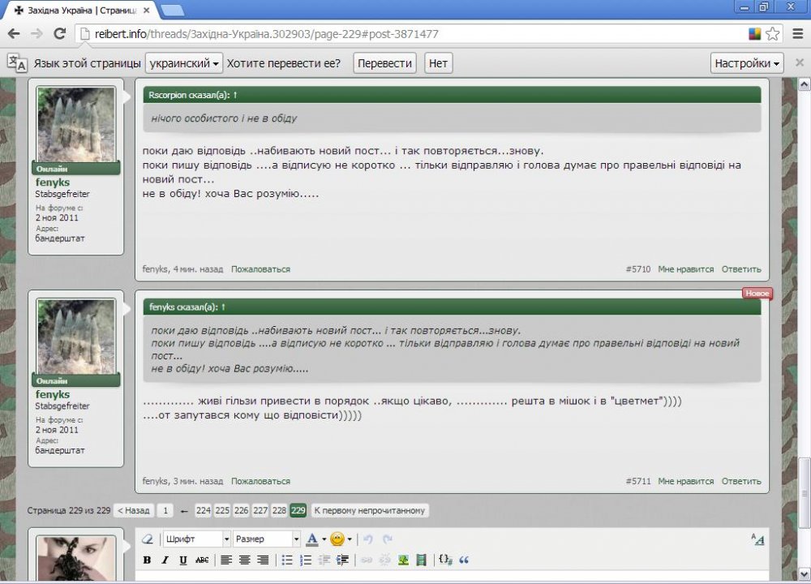Click the text color A icon

click(312, 539)
